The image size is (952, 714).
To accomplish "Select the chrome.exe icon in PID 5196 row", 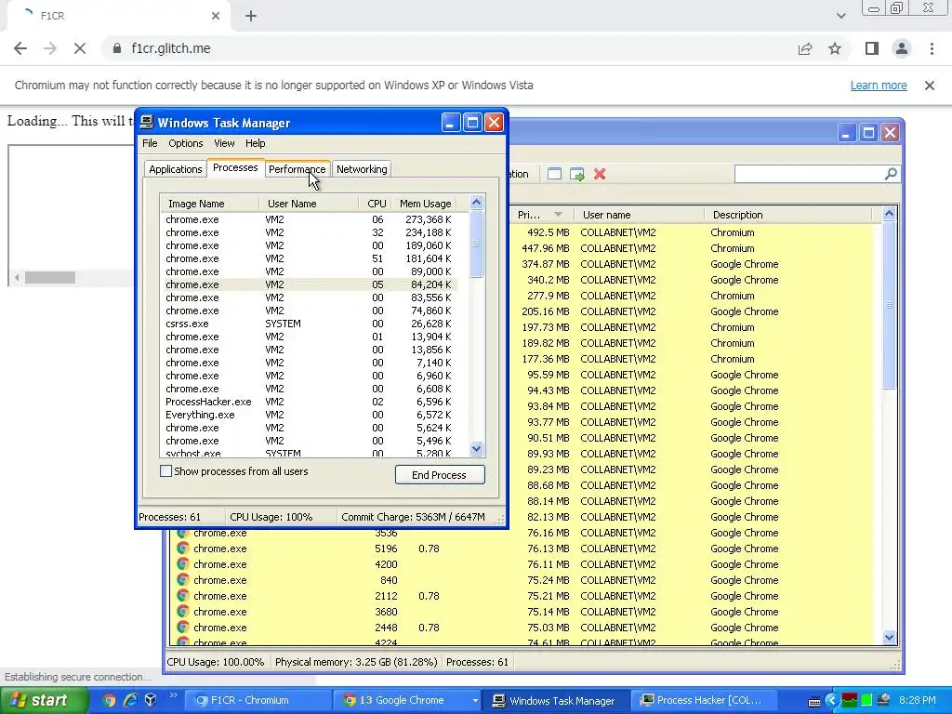I will [182, 549].
